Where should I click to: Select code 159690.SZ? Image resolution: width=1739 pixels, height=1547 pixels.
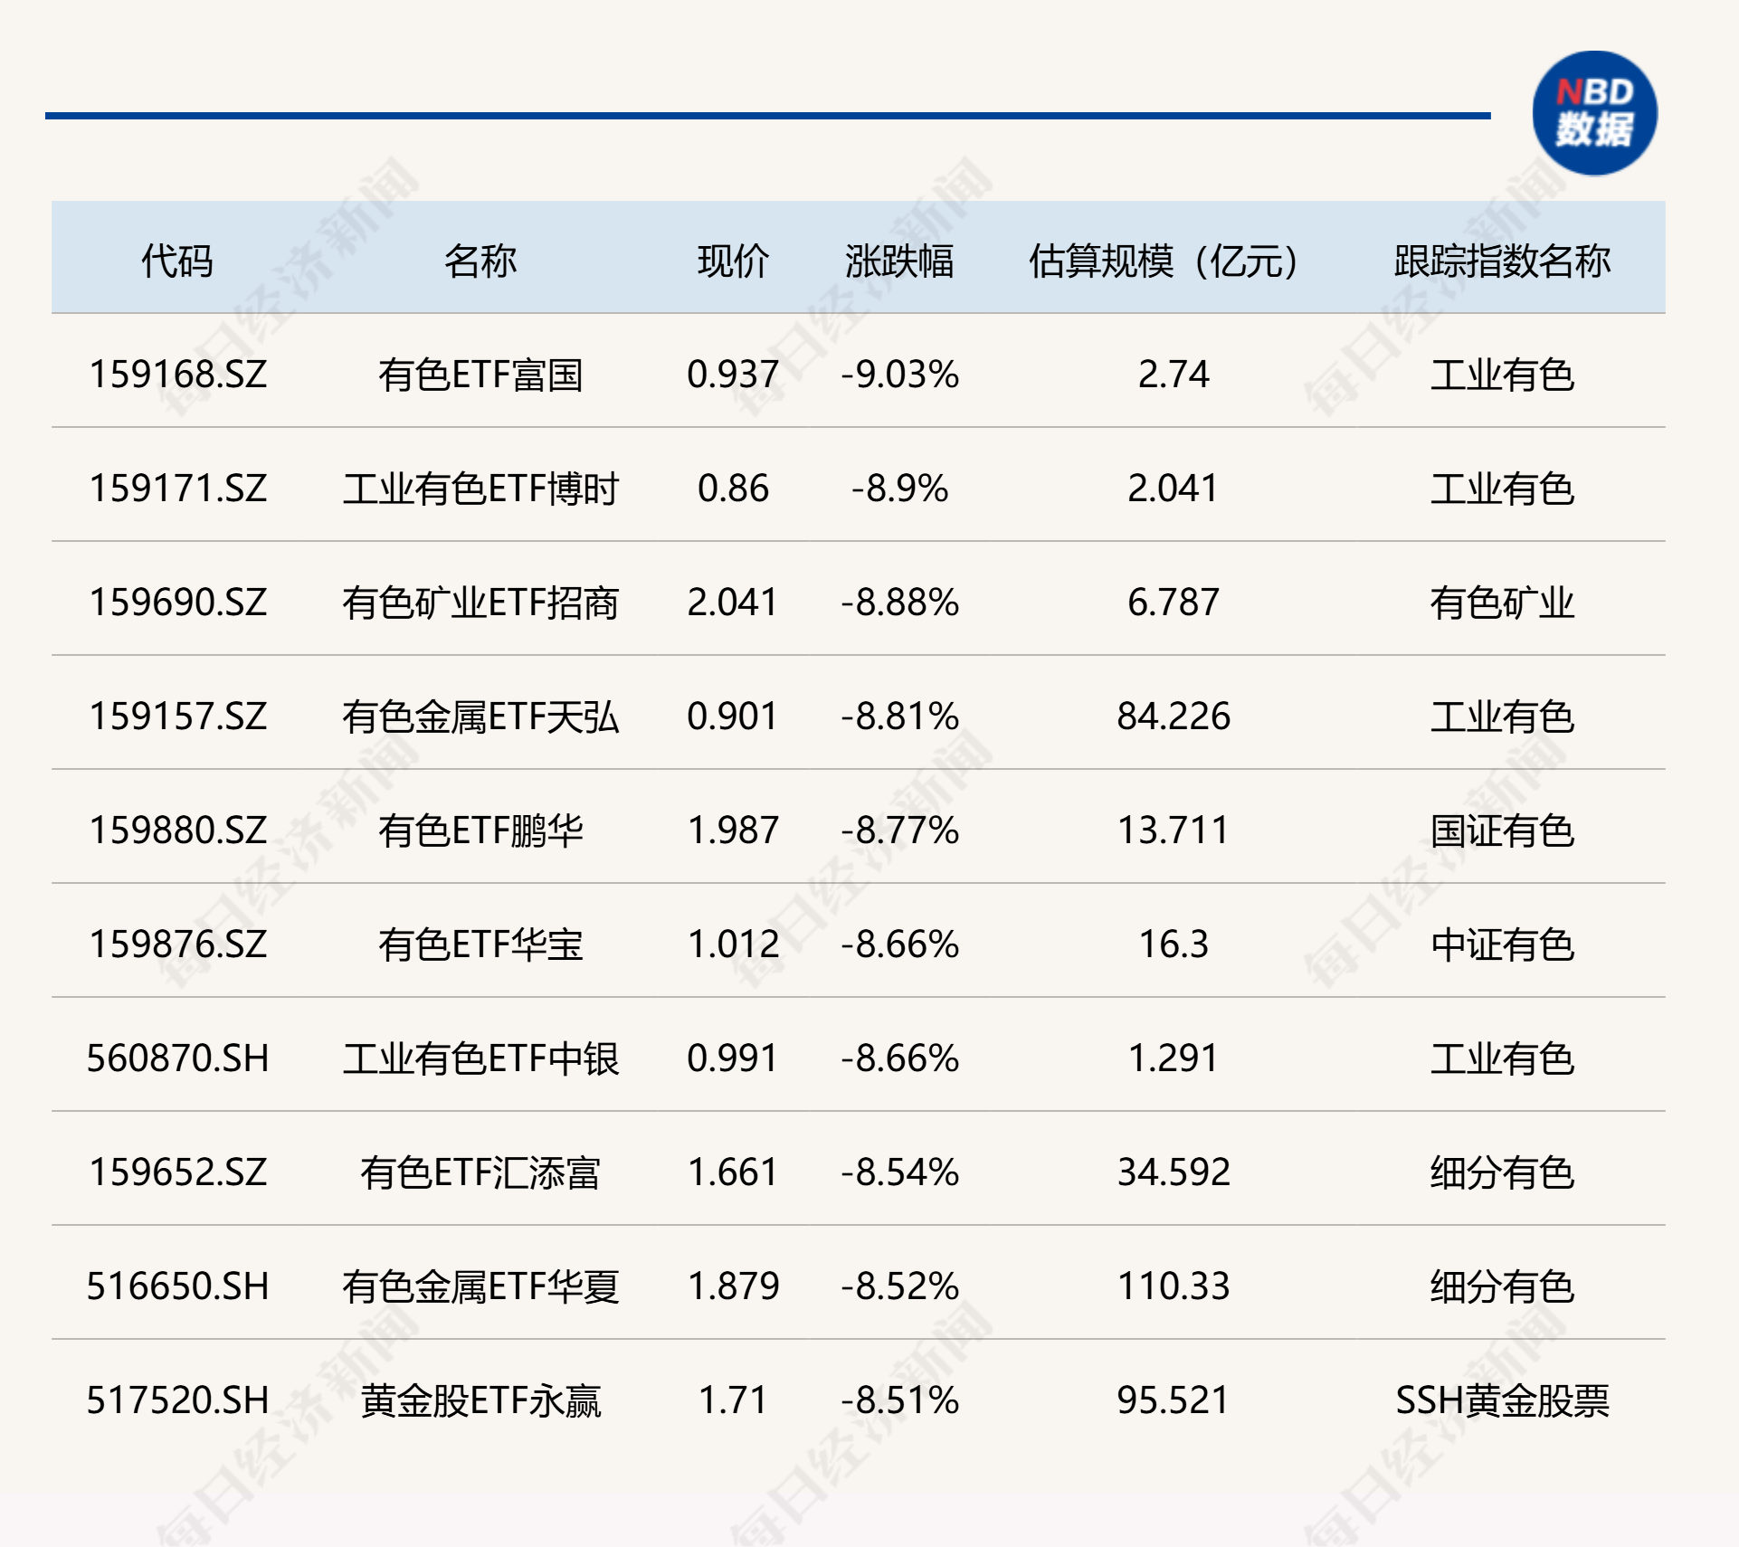click(178, 603)
